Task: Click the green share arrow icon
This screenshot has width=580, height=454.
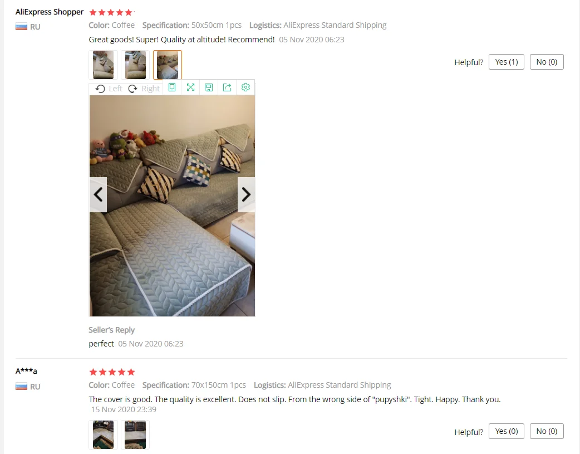Action: coord(227,87)
